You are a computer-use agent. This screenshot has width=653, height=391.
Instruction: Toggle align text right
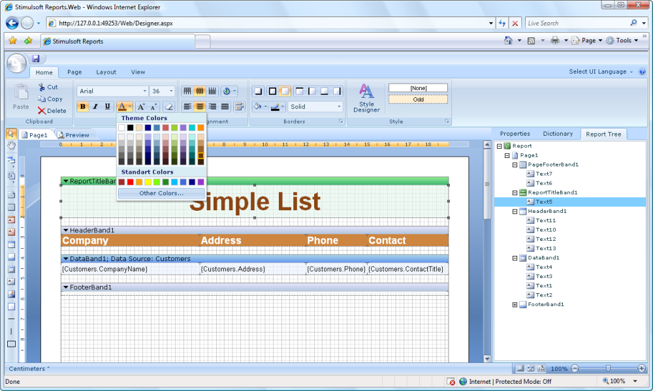212,106
